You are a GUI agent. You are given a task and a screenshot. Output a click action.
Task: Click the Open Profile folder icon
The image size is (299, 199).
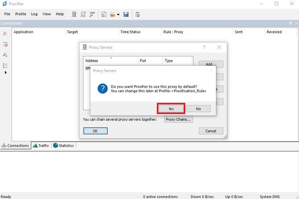113,15
